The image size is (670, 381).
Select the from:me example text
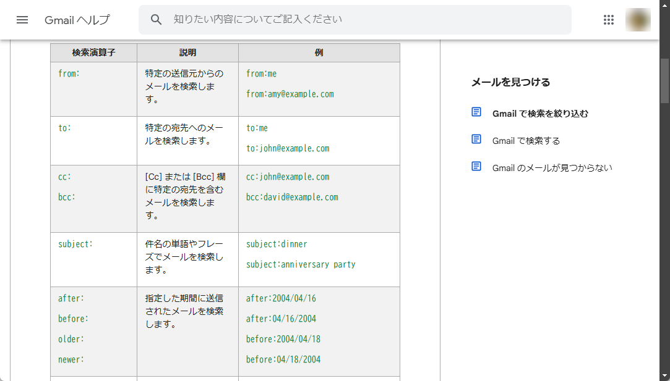click(x=262, y=73)
